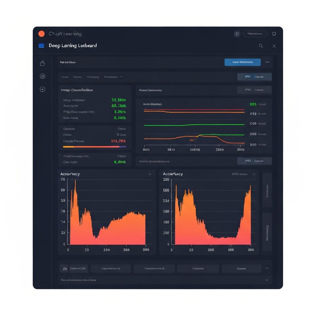The width and height of the screenshot is (316, 316).
Task: Open the fourth filter tab with chevron
Action: 113,77
